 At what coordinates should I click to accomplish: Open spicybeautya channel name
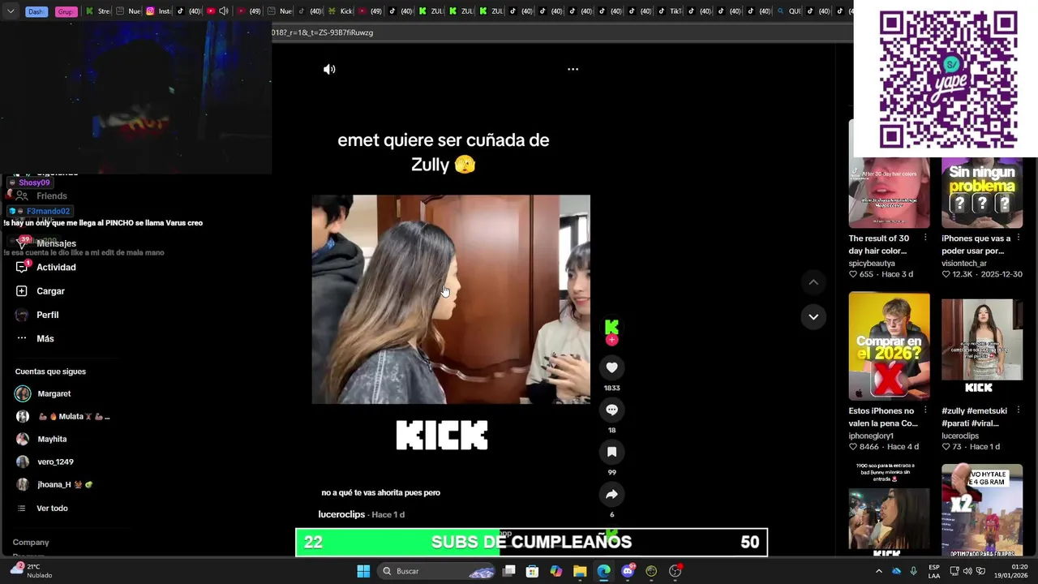click(x=872, y=264)
